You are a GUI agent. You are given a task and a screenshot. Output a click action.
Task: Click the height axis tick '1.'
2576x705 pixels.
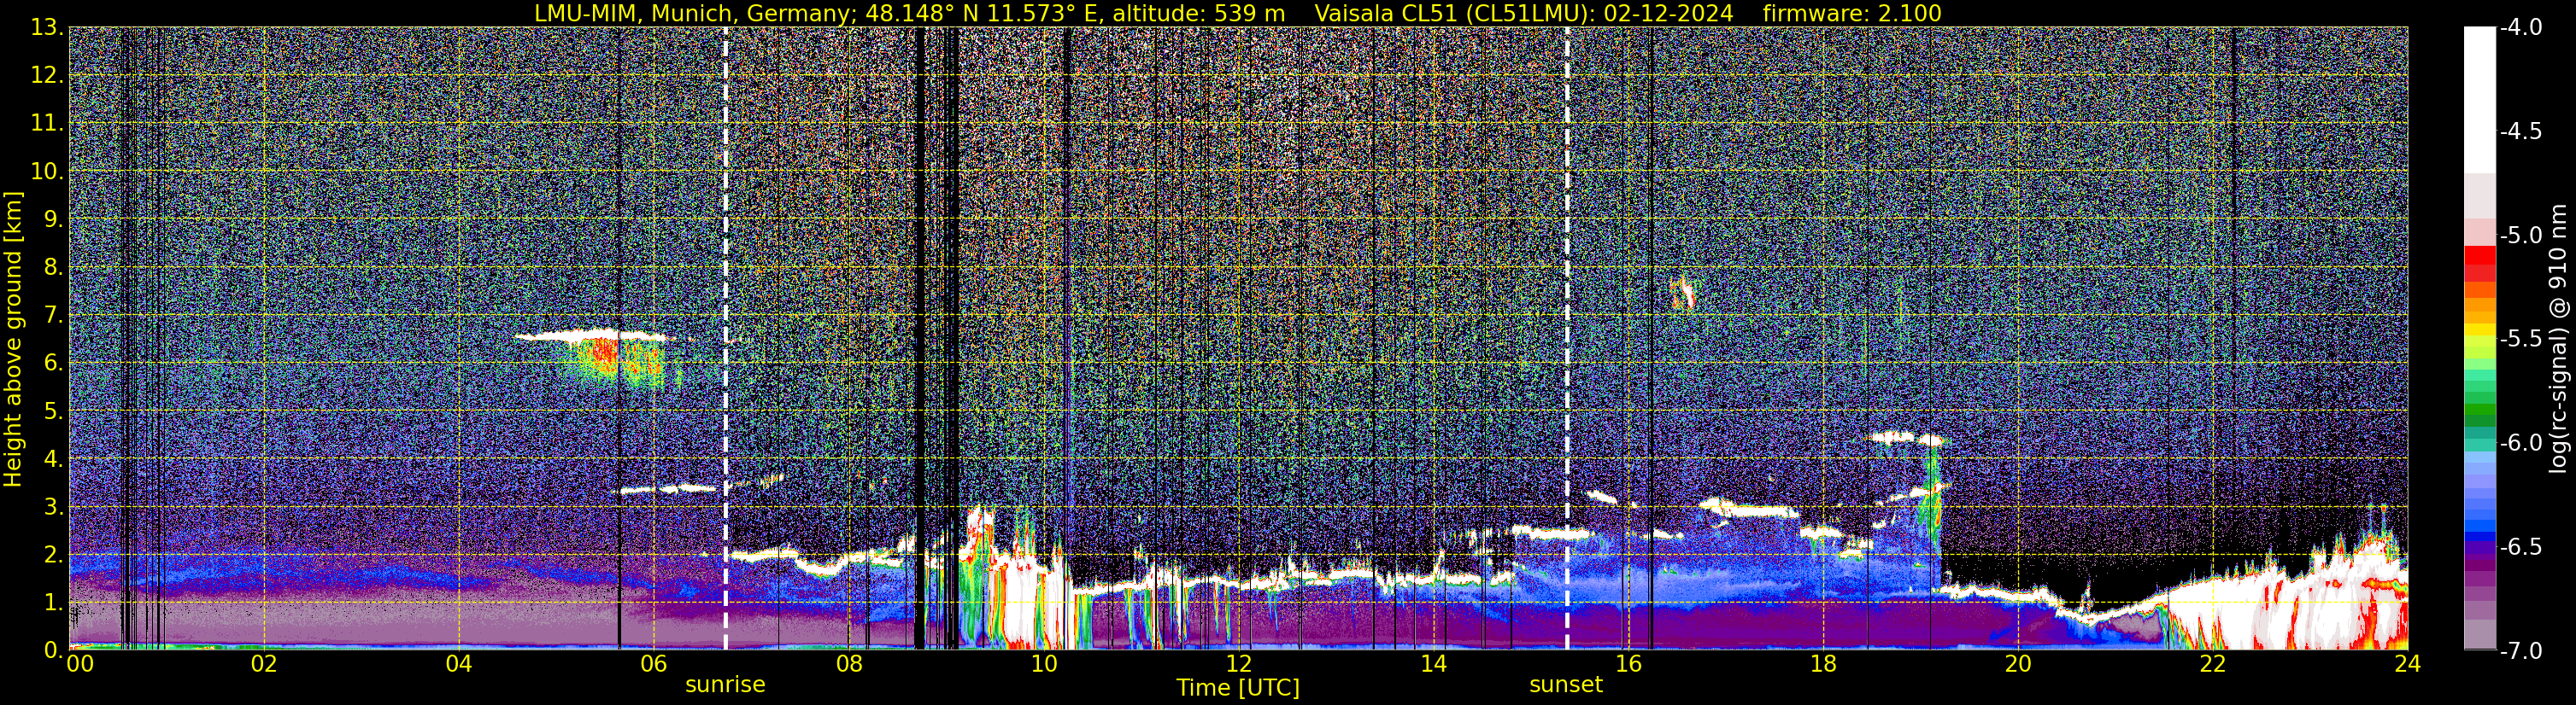click(52, 602)
